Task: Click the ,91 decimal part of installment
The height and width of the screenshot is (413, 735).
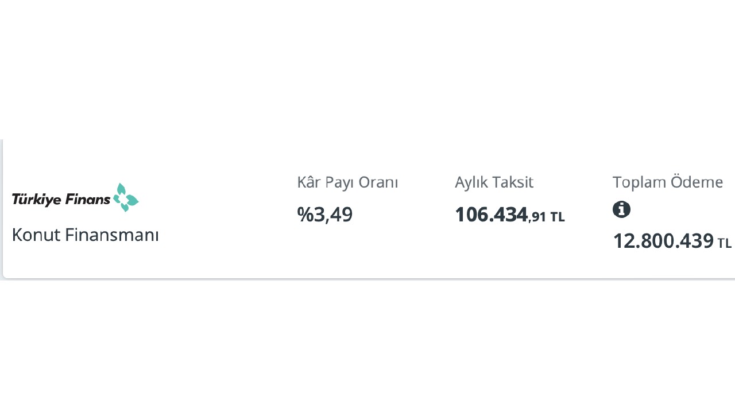Action: click(x=537, y=217)
